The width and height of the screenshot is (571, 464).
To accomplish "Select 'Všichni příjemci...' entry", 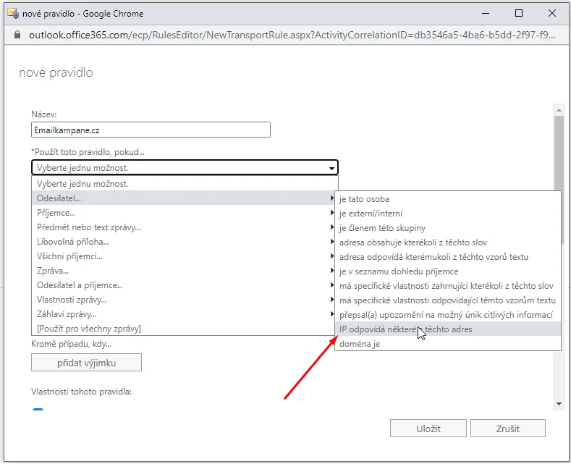I will click(184, 256).
